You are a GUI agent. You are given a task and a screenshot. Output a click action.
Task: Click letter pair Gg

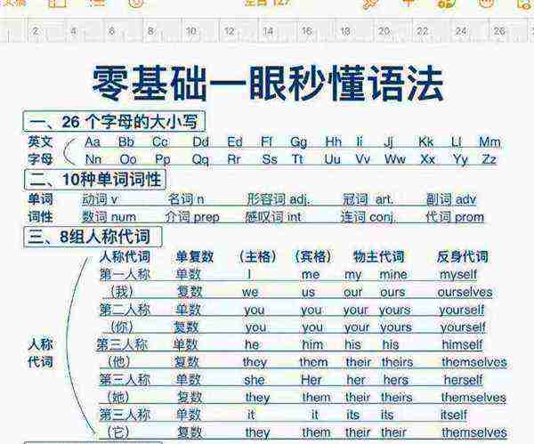pos(299,142)
